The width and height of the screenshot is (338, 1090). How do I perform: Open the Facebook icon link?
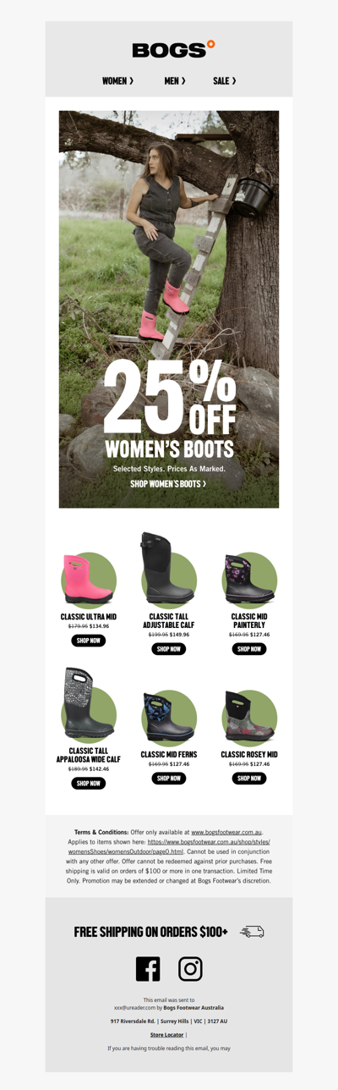pos(148,969)
